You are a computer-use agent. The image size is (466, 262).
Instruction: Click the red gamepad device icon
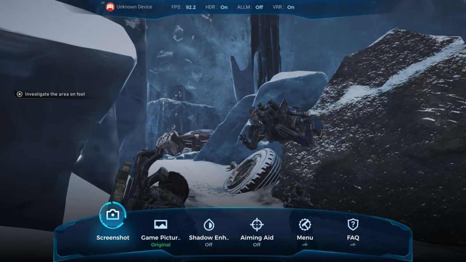pos(110,7)
